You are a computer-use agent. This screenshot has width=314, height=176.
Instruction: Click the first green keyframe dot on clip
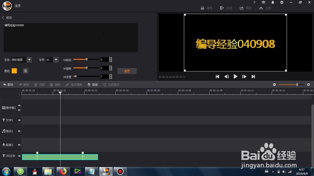coord(37,153)
